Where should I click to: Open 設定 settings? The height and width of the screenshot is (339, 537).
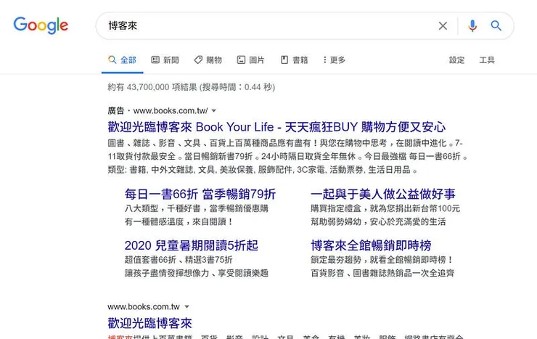point(456,60)
